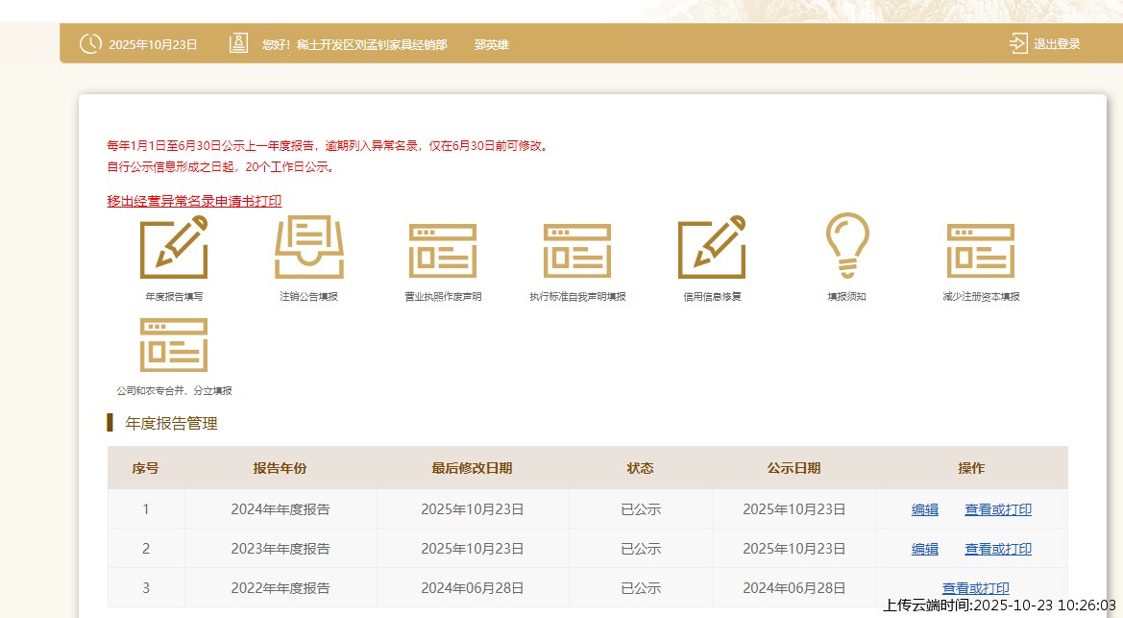Viewport: 1123px width, 618px height.
Task: Click the 报告年份 column header
Action: 280,468
